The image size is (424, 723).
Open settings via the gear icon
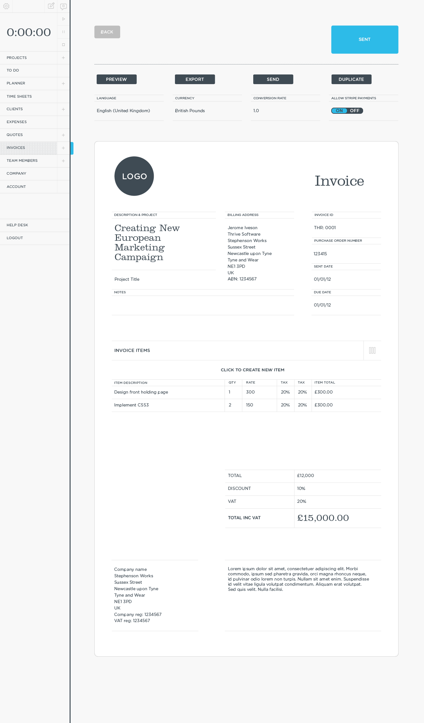[6, 6]
